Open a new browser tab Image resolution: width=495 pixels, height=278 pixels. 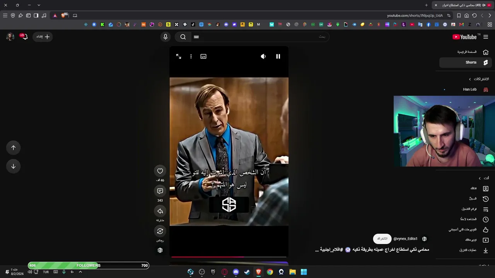click(427, 5)
